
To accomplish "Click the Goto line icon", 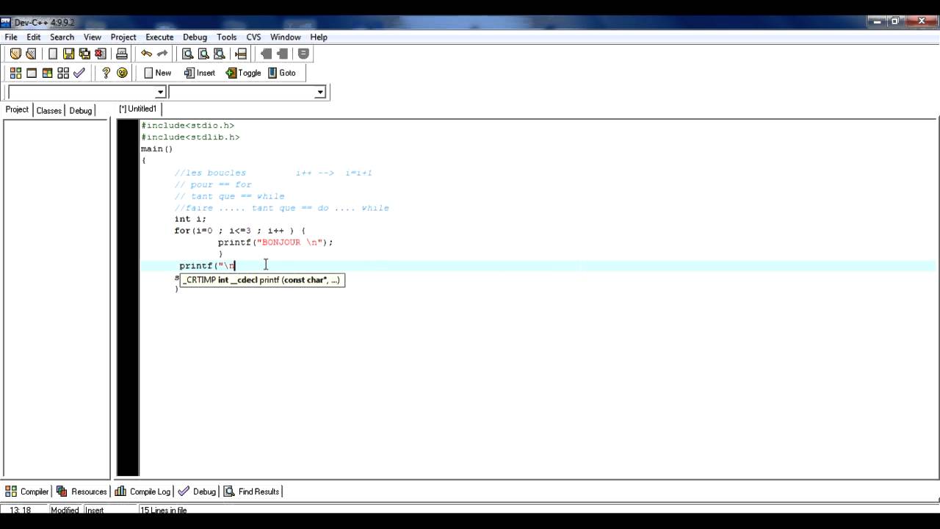I will pos(241,54).
